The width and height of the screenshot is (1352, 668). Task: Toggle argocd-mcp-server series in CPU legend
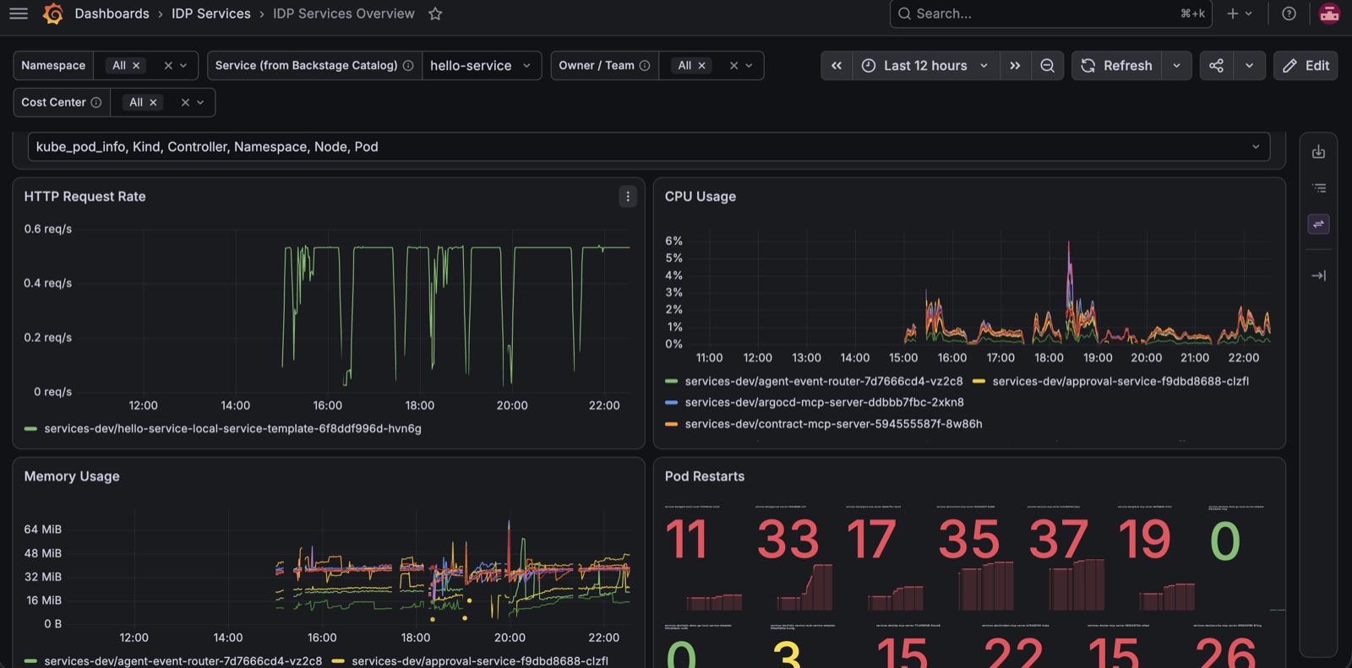[x=824, y=402]
